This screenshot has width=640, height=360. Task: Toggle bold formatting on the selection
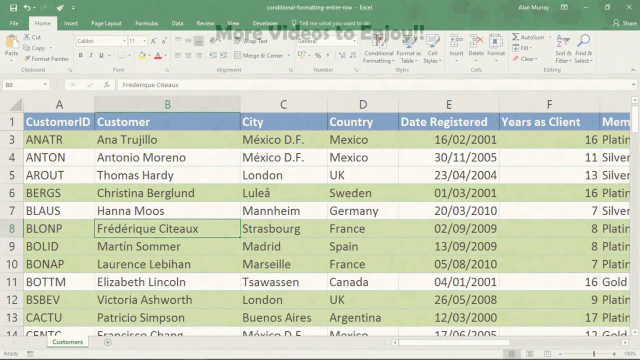click(x=80, y=55)
